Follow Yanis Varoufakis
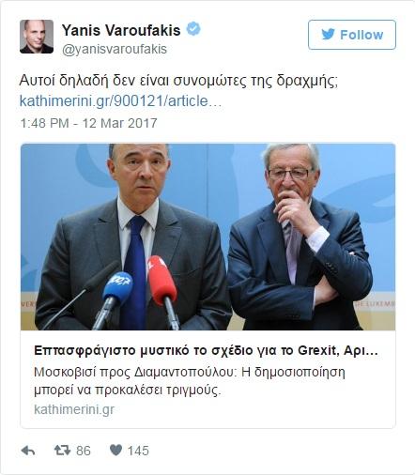The image size is (415, 475). click(x=352, y=35)
